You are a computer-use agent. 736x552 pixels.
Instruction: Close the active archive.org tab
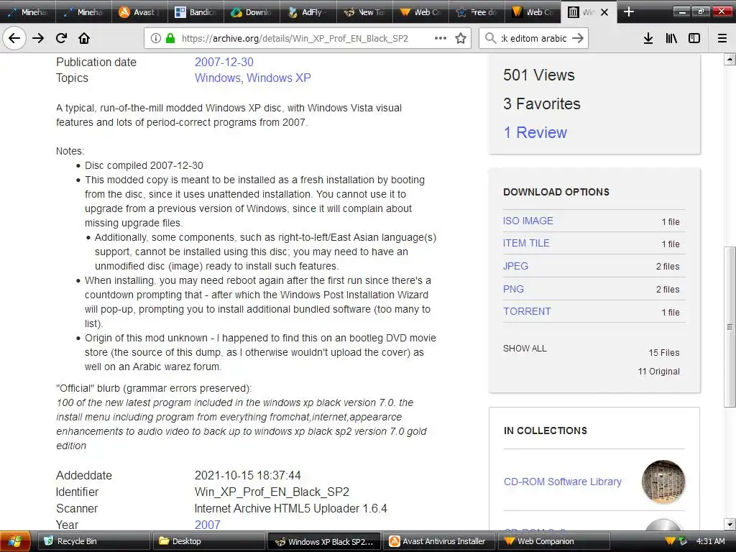604,12
